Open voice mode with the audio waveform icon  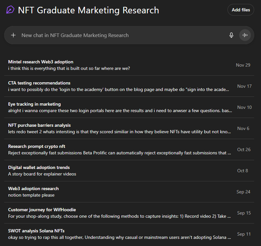(x=245, y=35)
